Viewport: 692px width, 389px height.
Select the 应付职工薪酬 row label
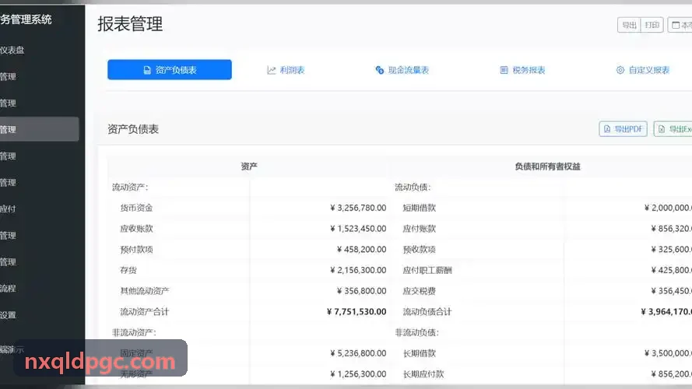pyautogui.click(x=427, y=270)
